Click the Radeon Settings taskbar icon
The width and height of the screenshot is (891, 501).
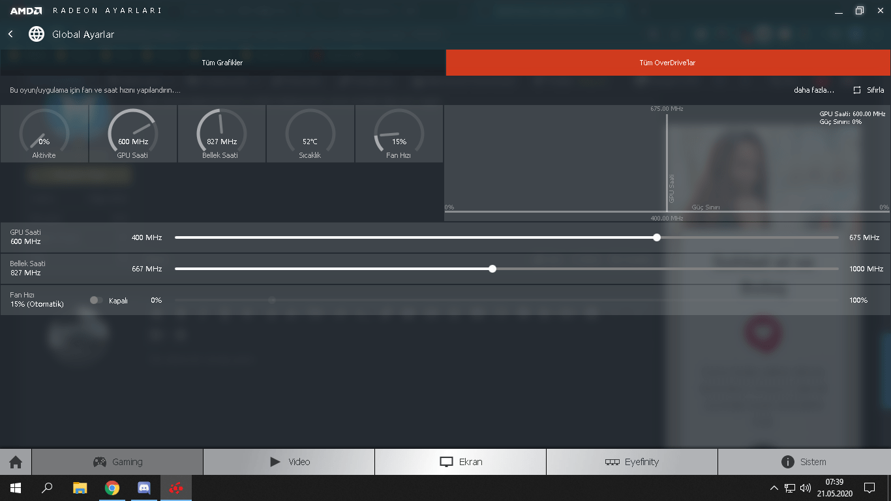[176, 487]
